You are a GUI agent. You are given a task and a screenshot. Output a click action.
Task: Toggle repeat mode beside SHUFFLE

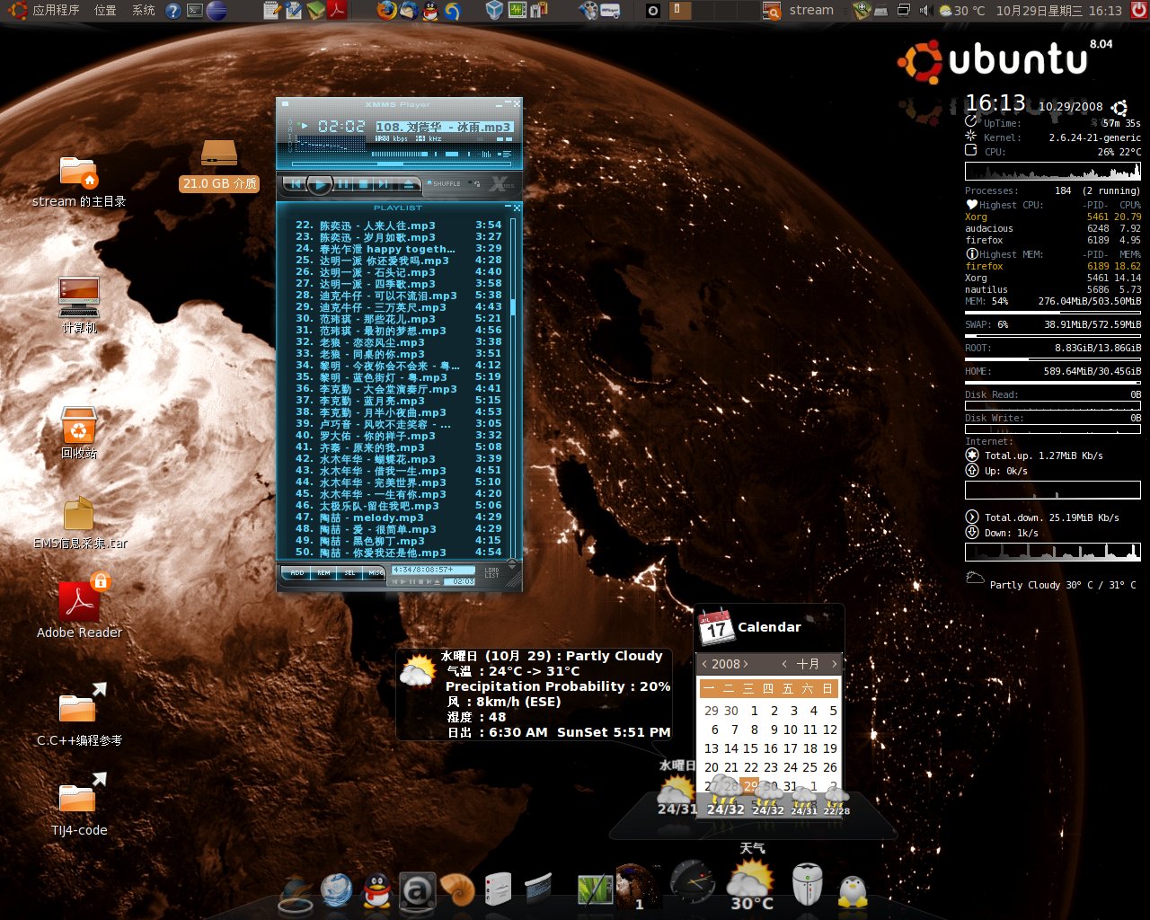[x=473, y=183]
